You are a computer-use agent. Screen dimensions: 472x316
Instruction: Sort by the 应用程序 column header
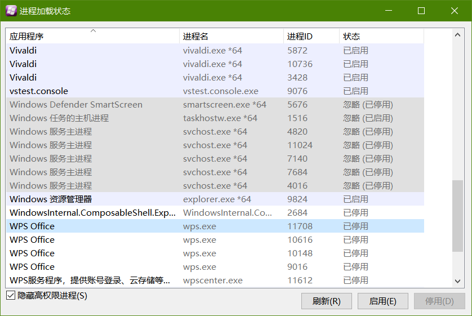click(93, 37)
